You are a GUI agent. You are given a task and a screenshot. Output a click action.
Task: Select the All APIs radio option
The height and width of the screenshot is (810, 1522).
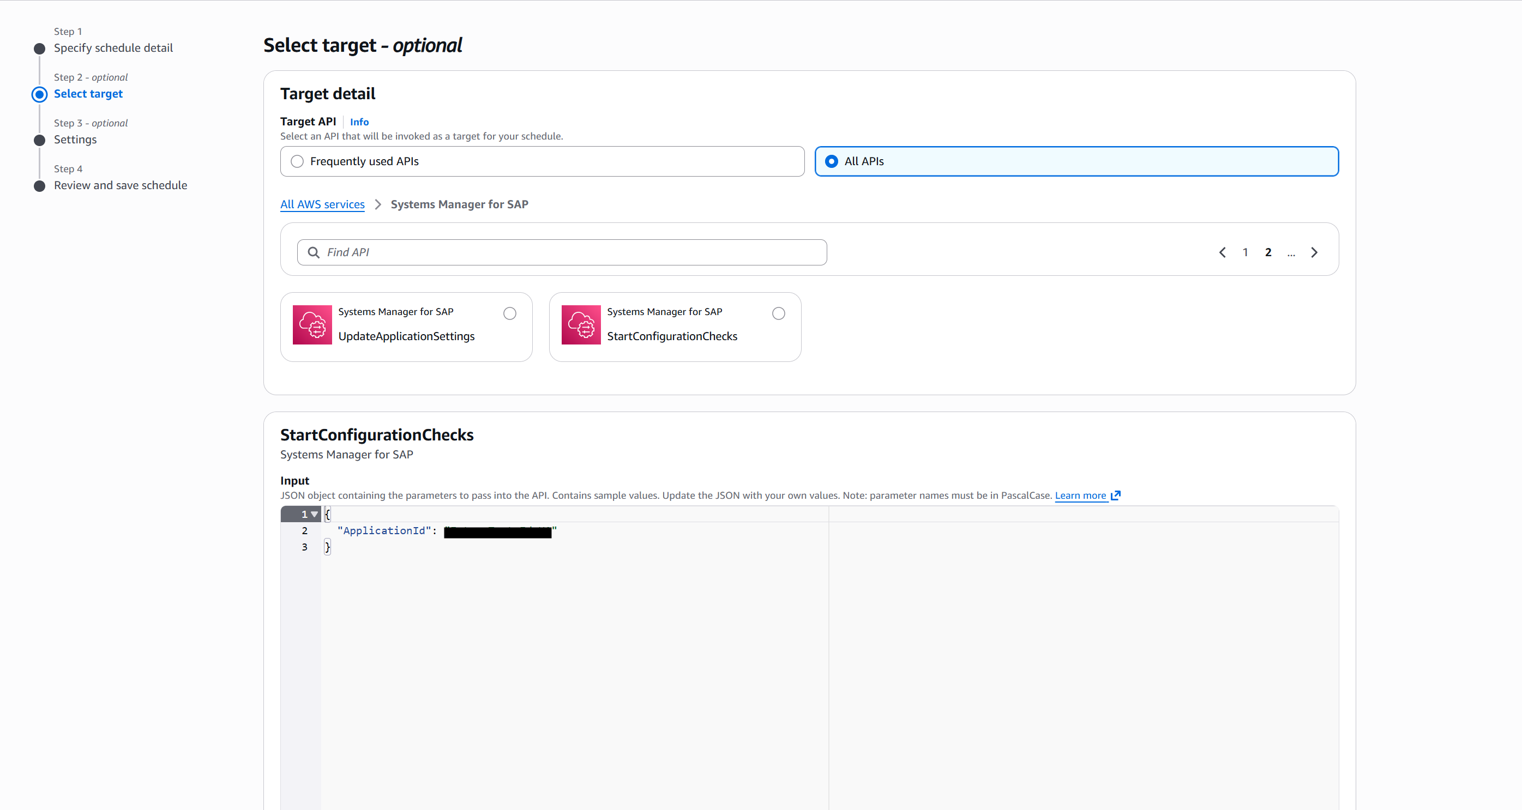tap(831, 161)
